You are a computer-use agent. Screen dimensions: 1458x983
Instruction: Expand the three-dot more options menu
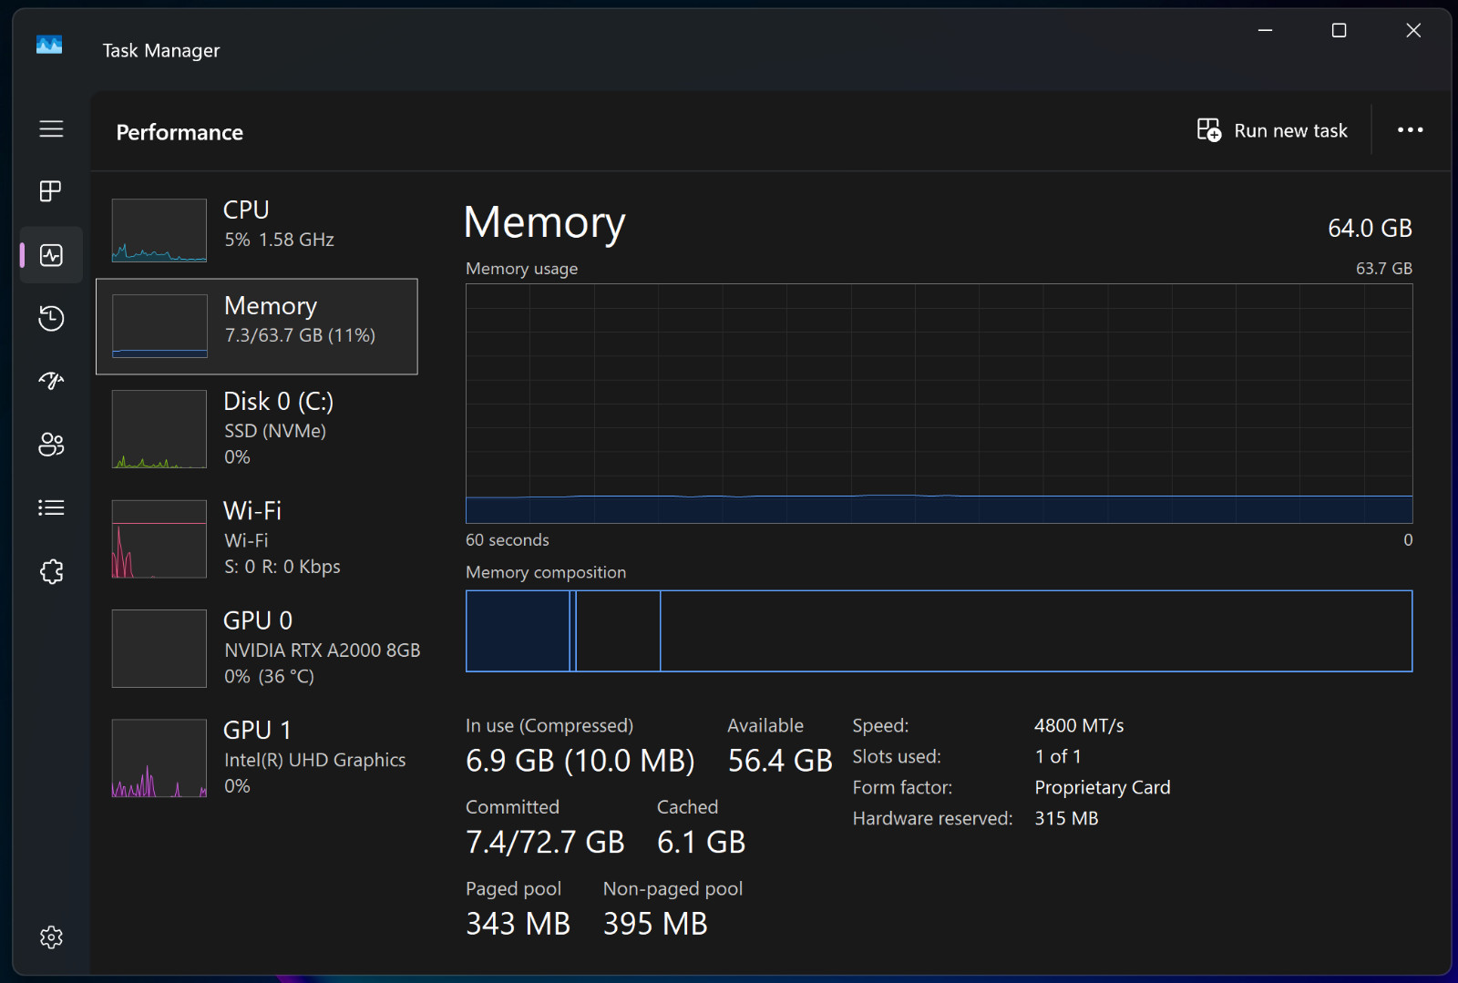point(1410,130)
